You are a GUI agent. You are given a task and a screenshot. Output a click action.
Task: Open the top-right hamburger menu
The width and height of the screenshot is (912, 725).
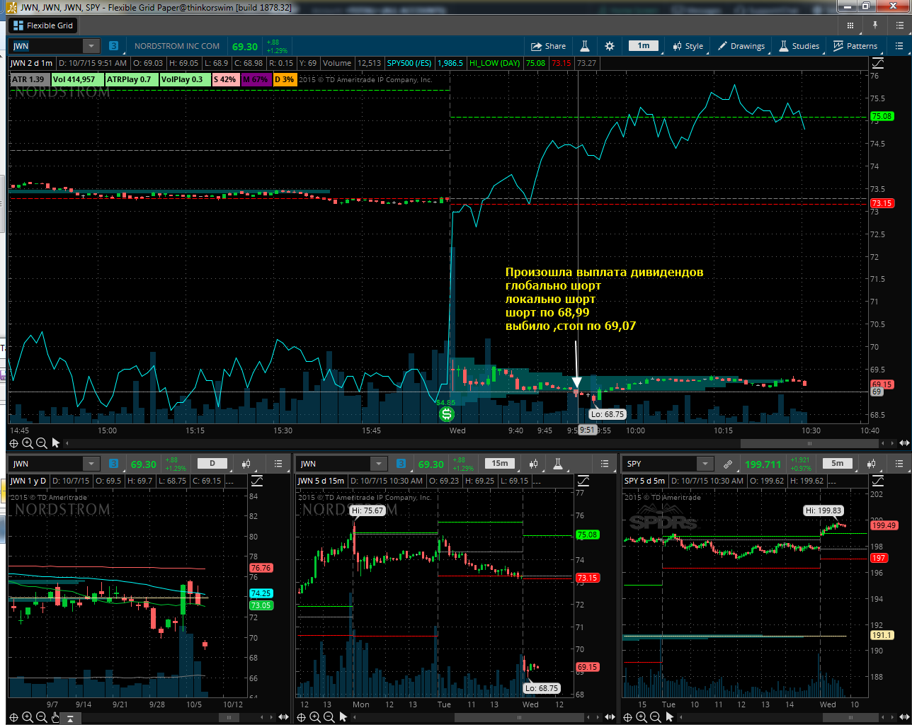click(x=899, y=25)
